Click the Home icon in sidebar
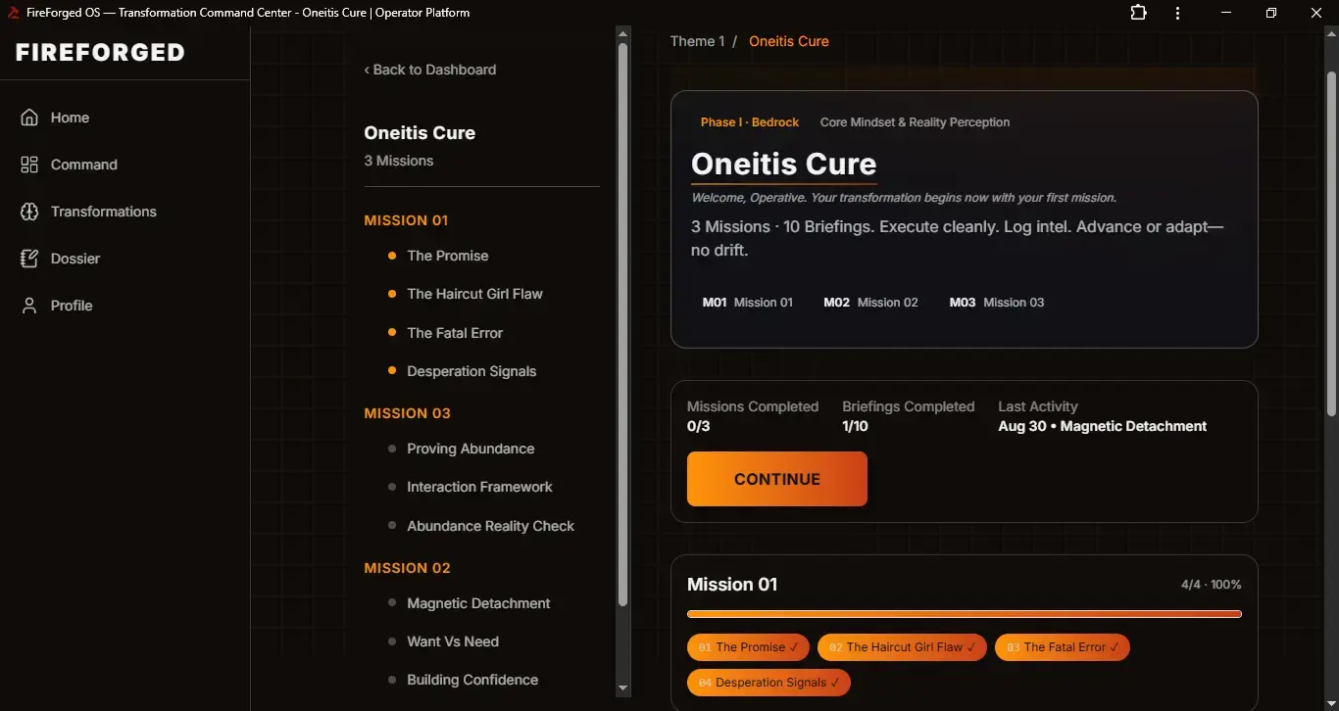Viewport: 1339px width, 711px height. (29, 118)
